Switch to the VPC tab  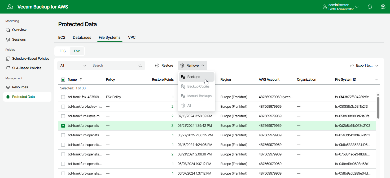click(132, 38)
